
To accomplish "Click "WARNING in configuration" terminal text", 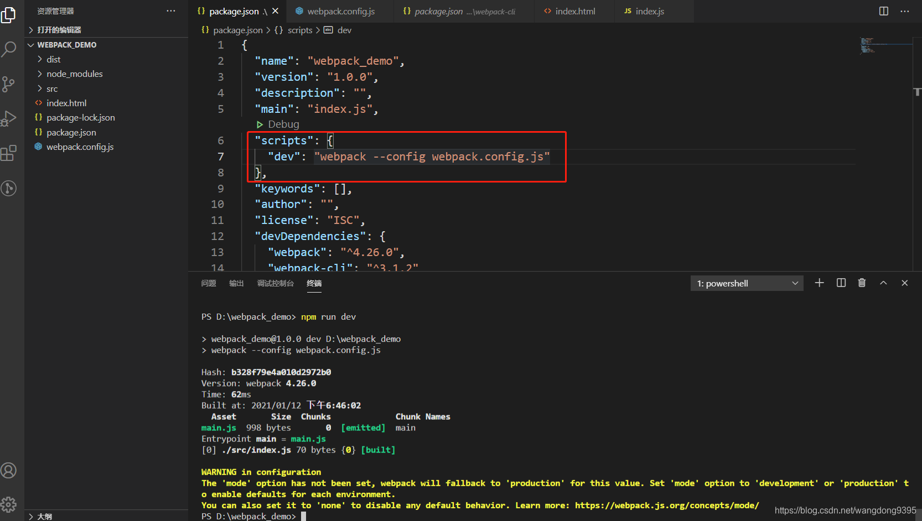I will point(261,472).
